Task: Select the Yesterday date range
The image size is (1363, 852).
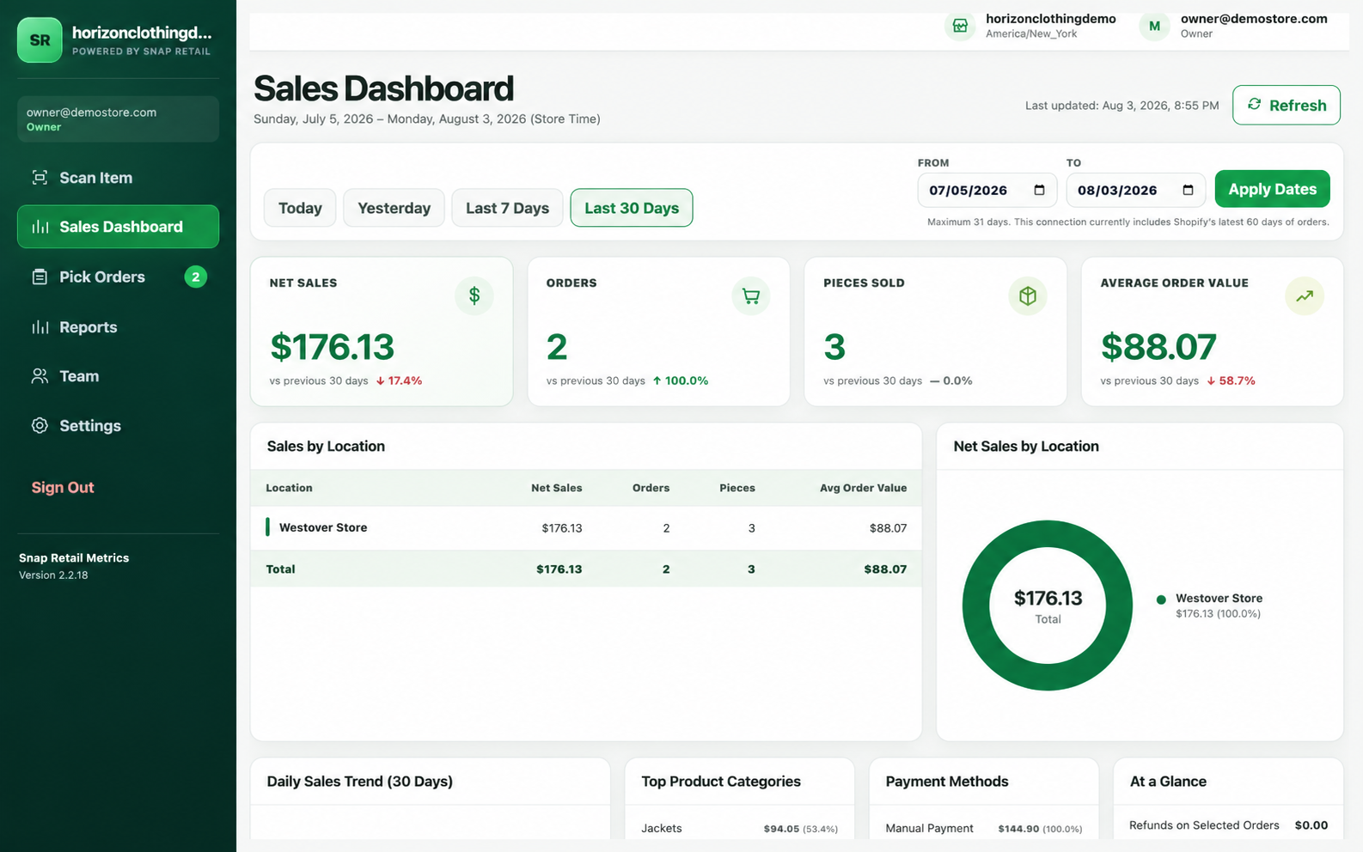Action: [x=394, y=208]
